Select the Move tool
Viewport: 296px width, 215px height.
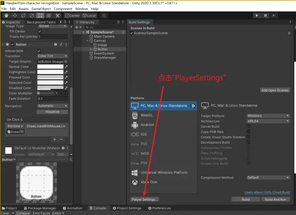point(15,16)
